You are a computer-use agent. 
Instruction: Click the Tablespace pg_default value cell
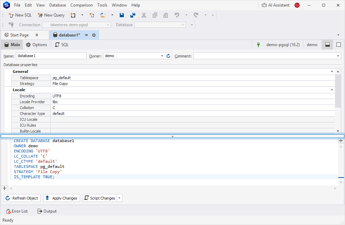point(193,78)
